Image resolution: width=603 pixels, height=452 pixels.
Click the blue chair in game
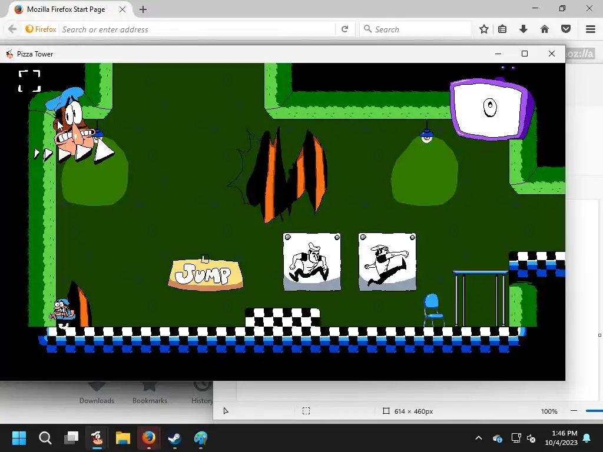(434, 310)
